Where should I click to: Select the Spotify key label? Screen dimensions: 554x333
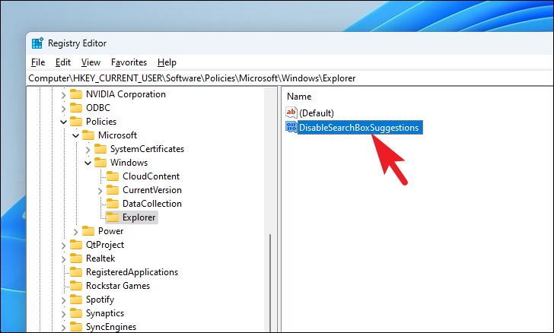100,300
